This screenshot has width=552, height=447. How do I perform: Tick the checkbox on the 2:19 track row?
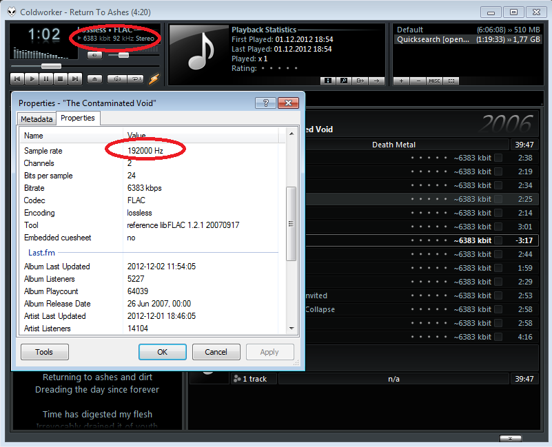tap(498, 171)
